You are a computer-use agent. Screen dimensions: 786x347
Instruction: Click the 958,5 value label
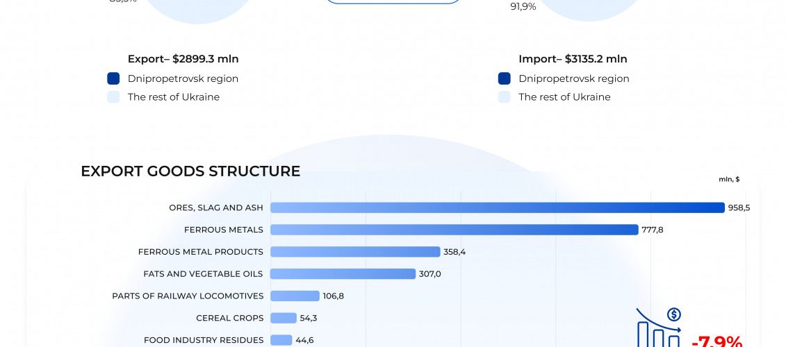click(739, 208)
